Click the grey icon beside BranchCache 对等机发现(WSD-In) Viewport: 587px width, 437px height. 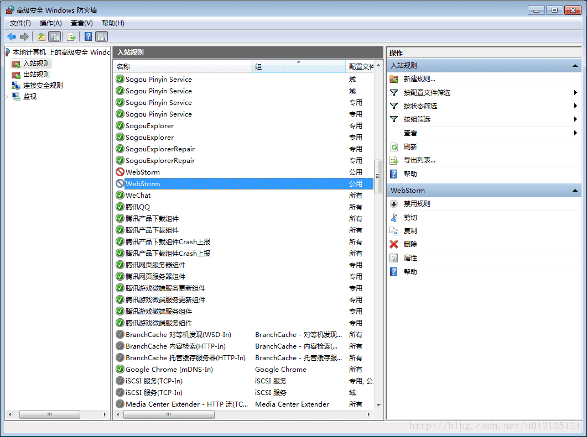(x=120, y=334)
